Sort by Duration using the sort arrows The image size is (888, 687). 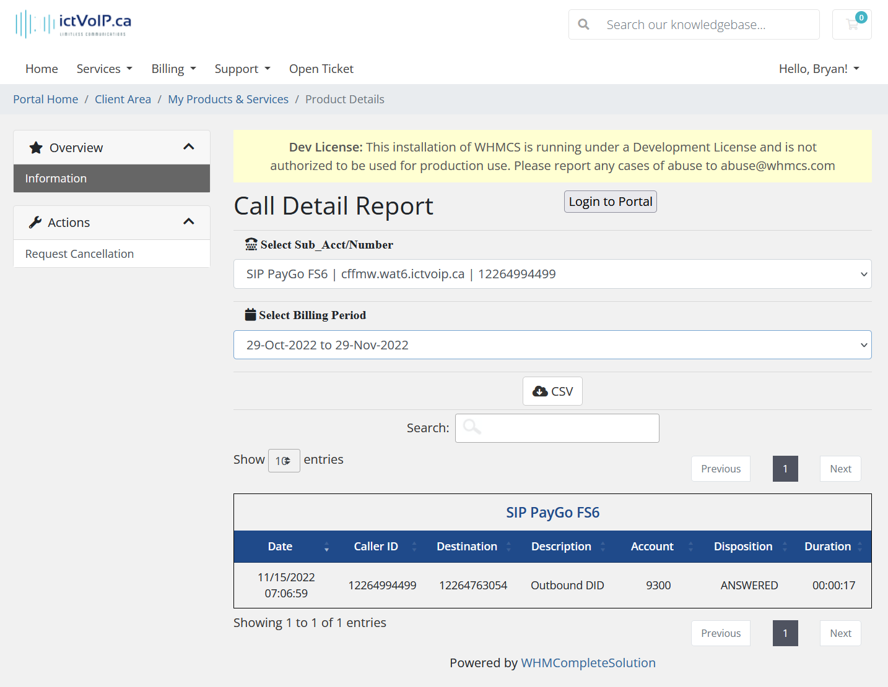coord(860,547)
